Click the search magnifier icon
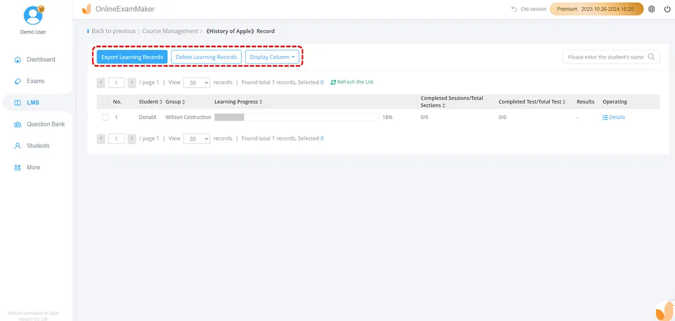The image size is (675, 321). point(651,57)
